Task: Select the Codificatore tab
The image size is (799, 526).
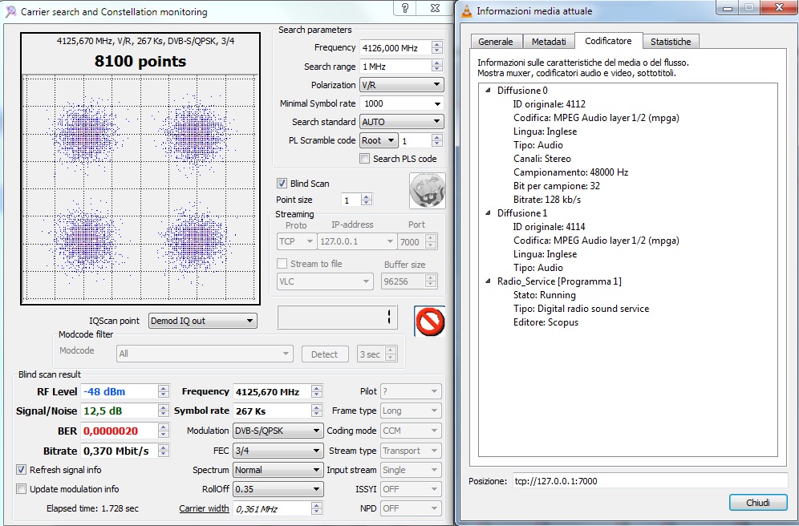Action: click(x=608, y=41)
